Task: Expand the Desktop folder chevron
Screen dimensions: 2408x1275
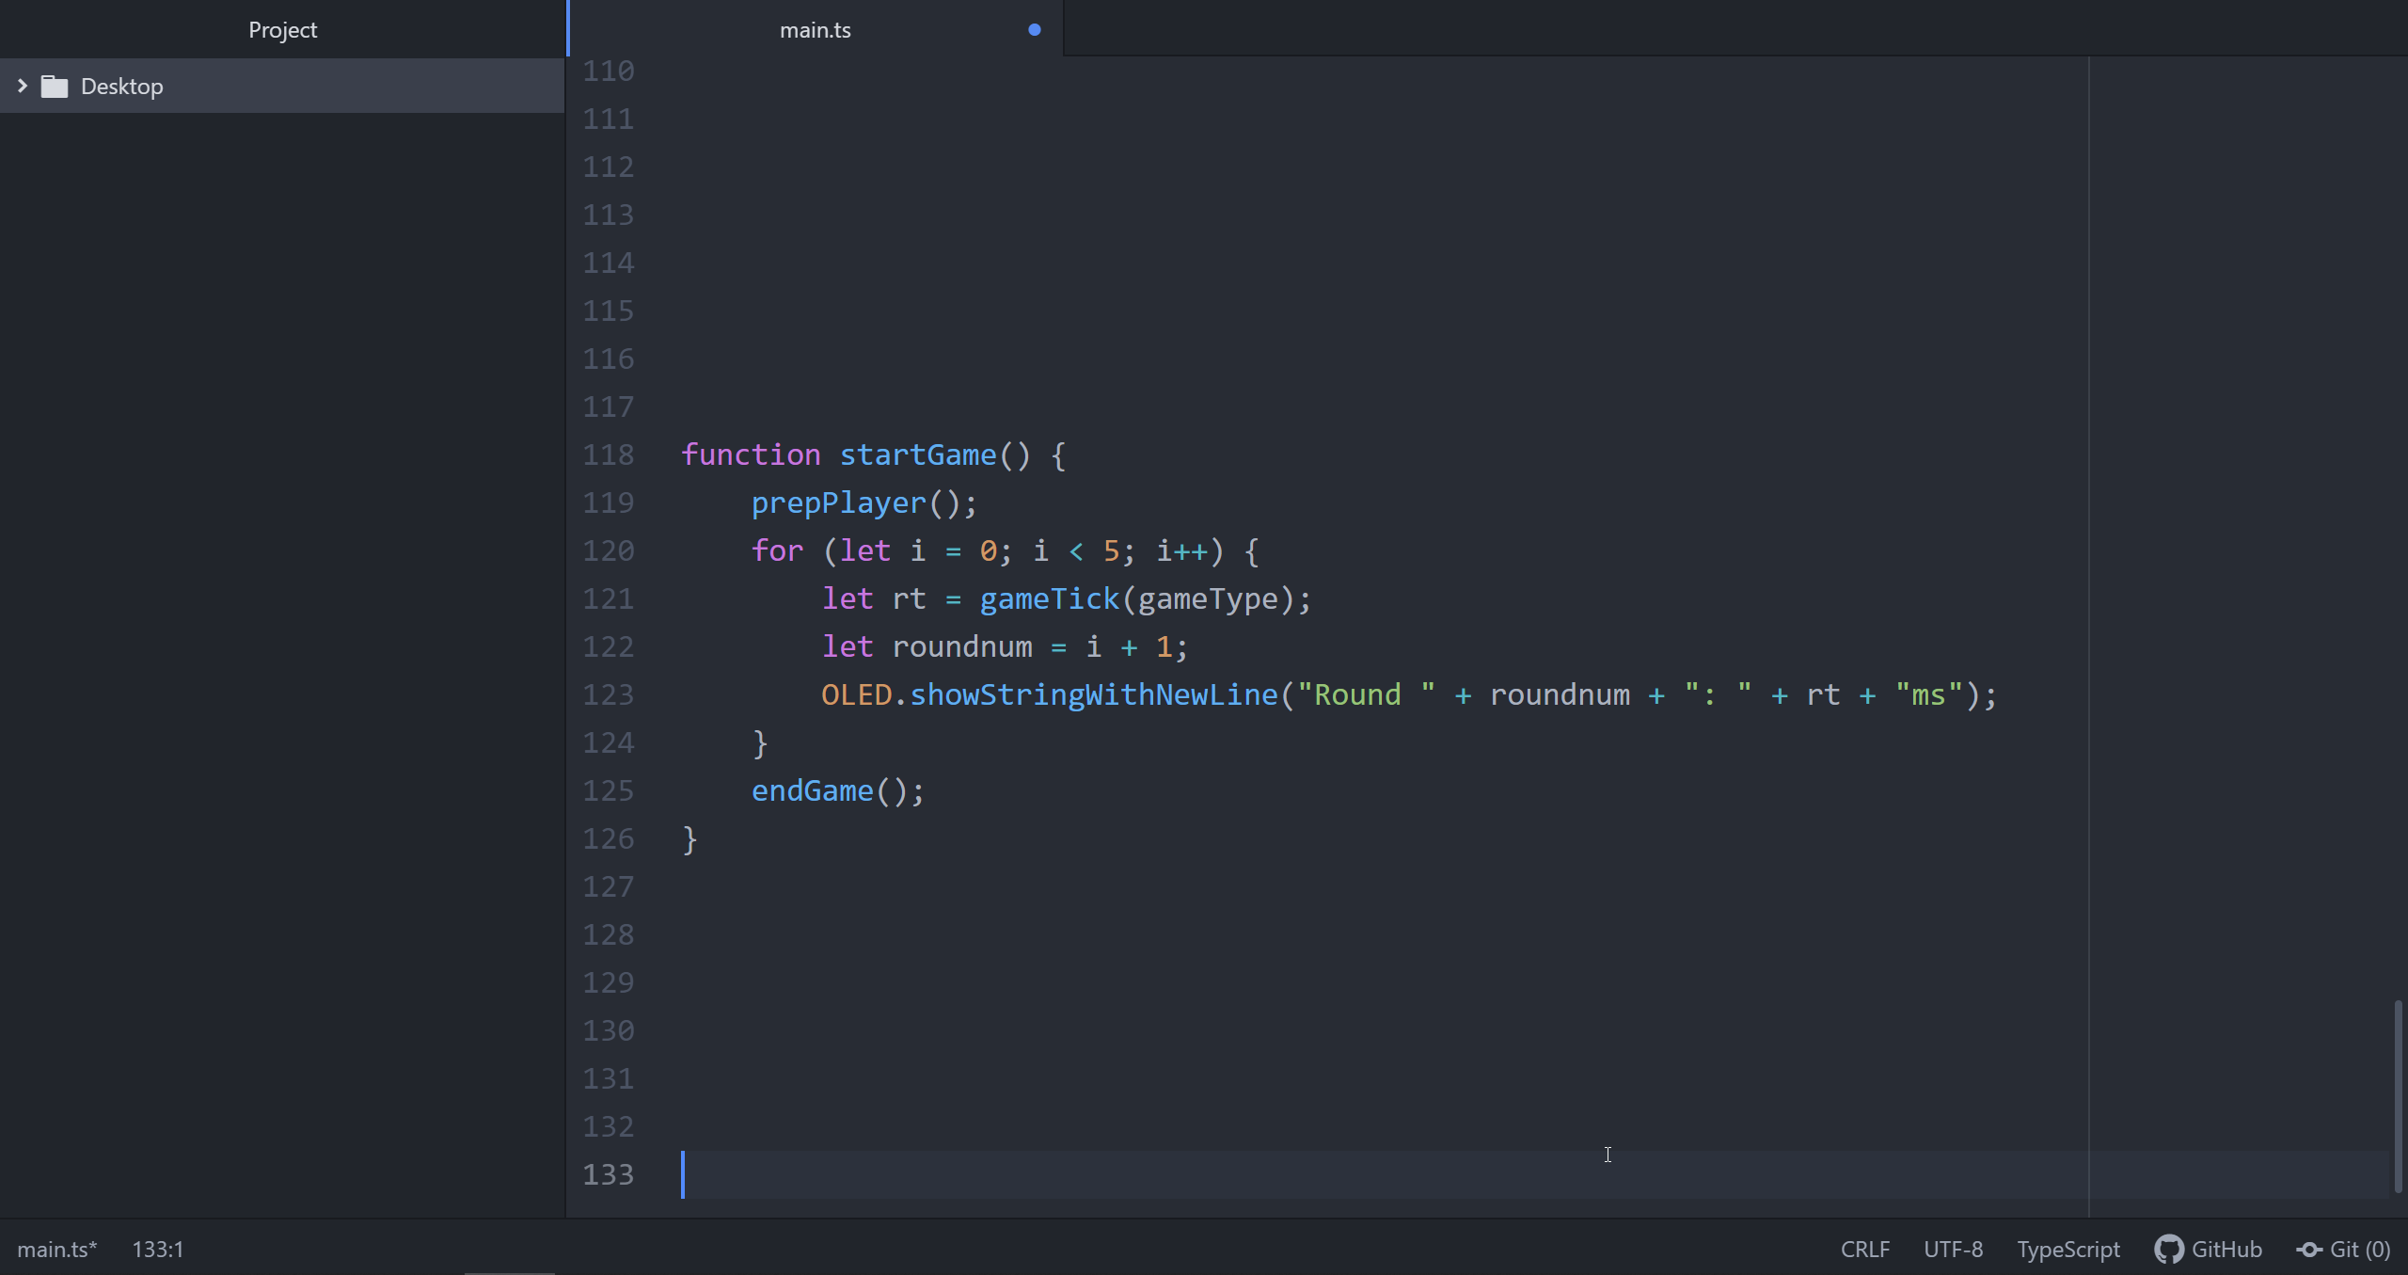Action: [23, 86]
